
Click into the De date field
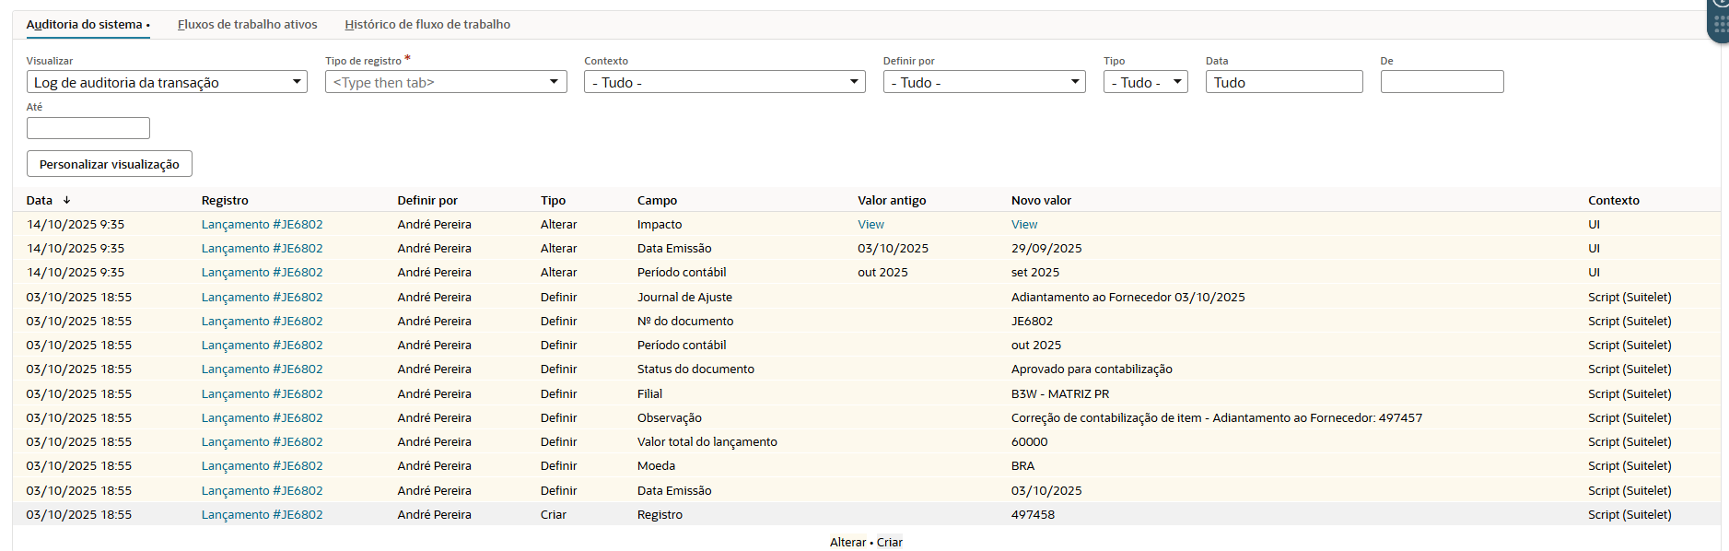1442,82
